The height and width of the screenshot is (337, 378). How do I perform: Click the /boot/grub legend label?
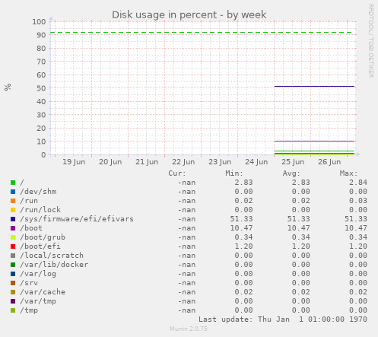pyautogui.click(x=43, y=237)
